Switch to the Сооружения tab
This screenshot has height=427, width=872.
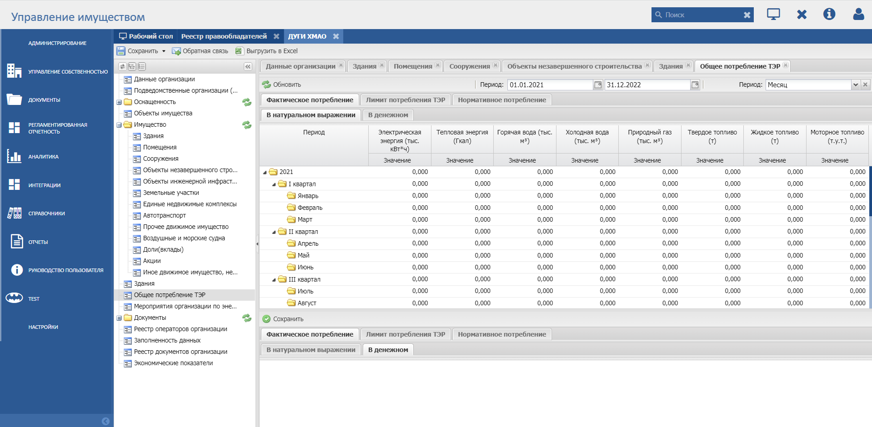[x=469, y=66]
